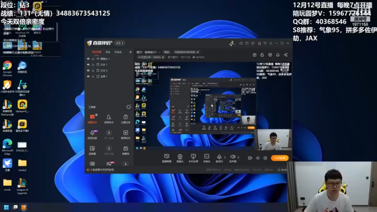Expand speaker options arrow

[238, 157]
